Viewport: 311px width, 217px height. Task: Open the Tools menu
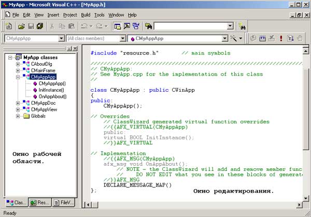(99, 15)
